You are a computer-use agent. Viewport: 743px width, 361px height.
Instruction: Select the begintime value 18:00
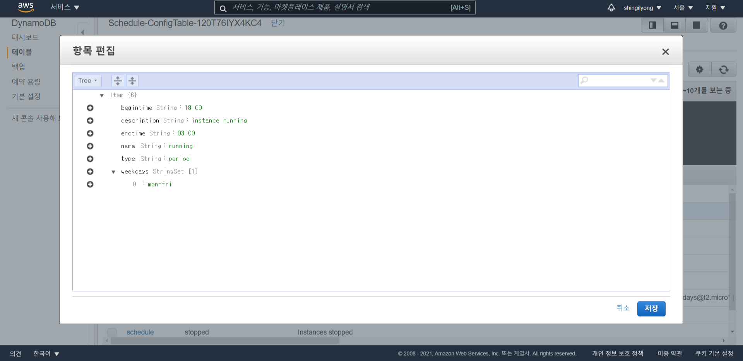193,108
